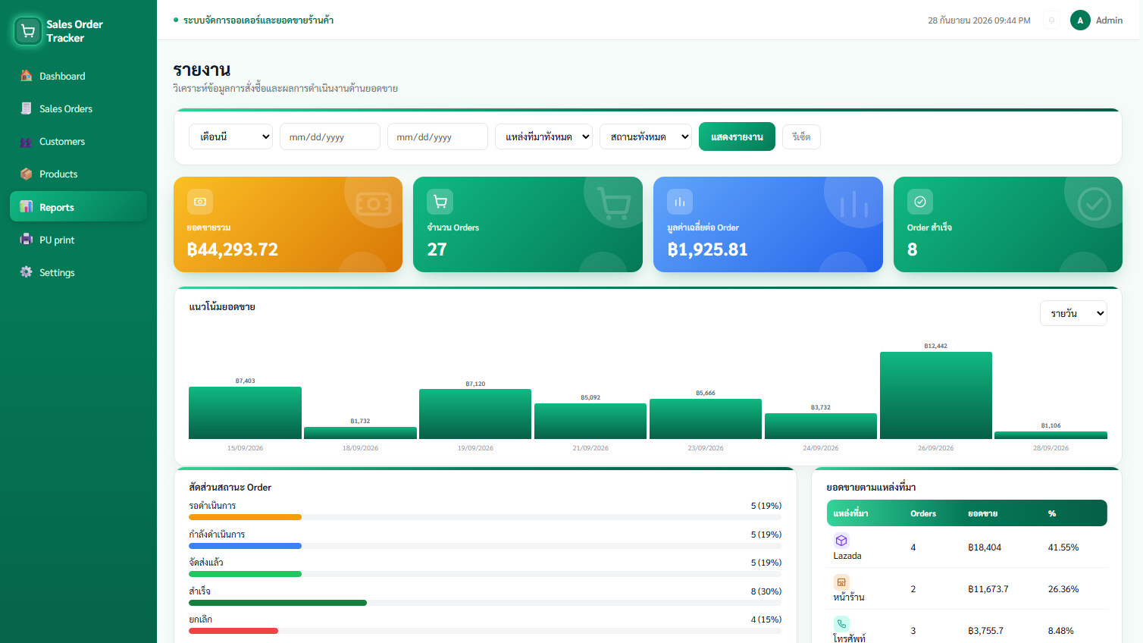1143x643 pixels.
Task: Expand the แหล่งที่มาทั้งหมด source dropdown
Action: (543, 136)
